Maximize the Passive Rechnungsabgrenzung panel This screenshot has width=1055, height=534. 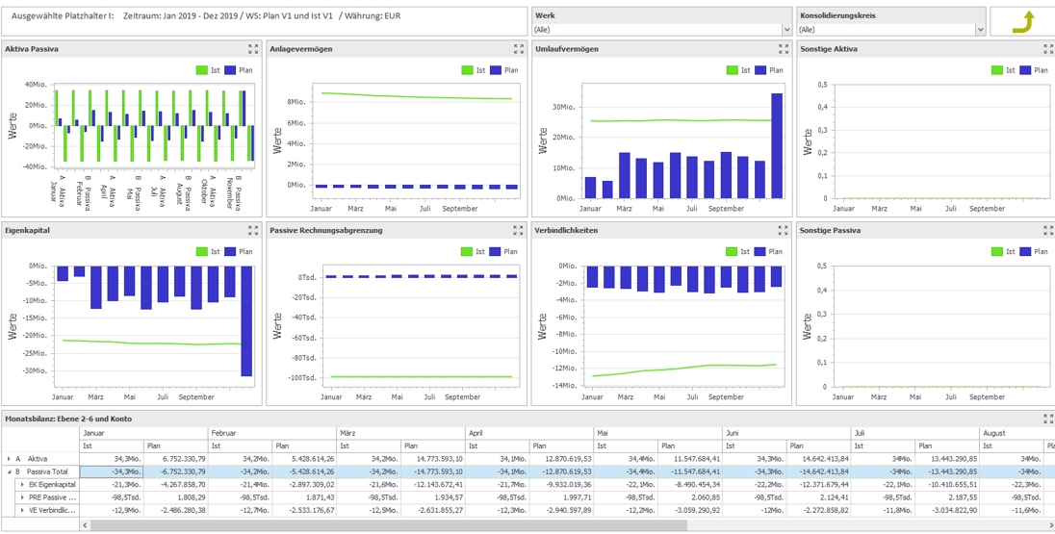519,231
